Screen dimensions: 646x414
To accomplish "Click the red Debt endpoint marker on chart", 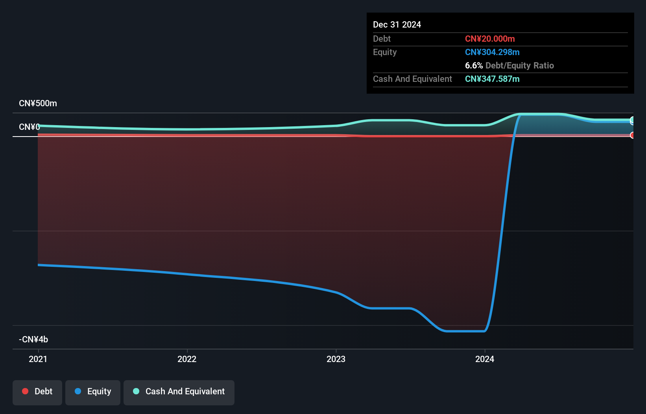I will point(632,135).
